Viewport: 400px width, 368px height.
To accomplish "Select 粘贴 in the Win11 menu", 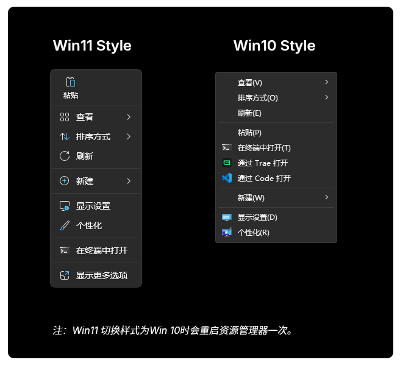I will pyautogui.click(x=71, y=87).
